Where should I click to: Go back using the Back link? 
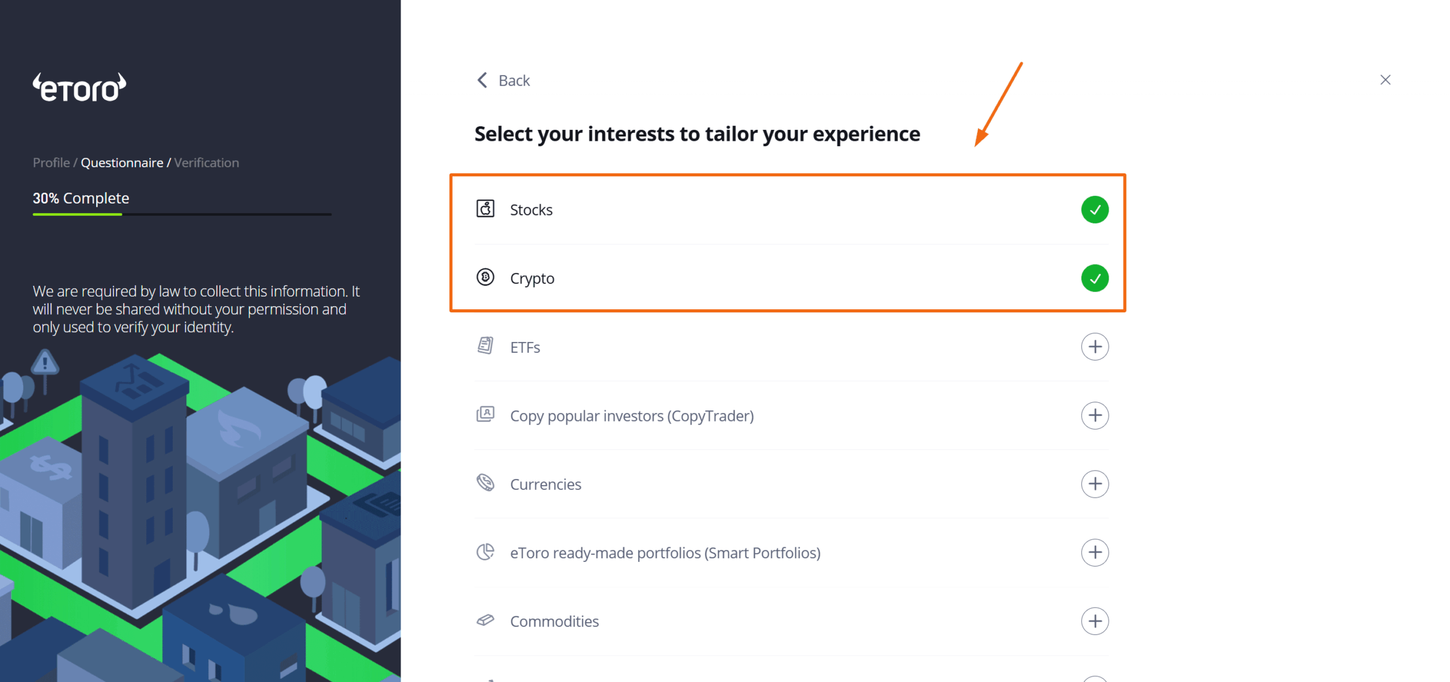coord(503,80)
